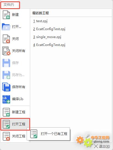Select the 保存 menu label
The width and height of the screenshot is (113, 150).
click(x=15, y=63)
